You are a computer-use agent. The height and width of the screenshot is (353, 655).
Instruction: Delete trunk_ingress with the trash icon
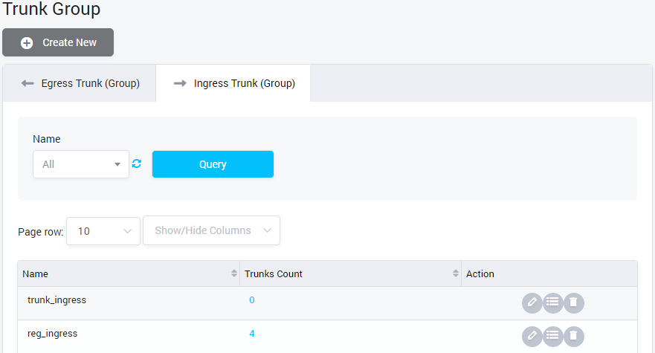click(574, 303)
